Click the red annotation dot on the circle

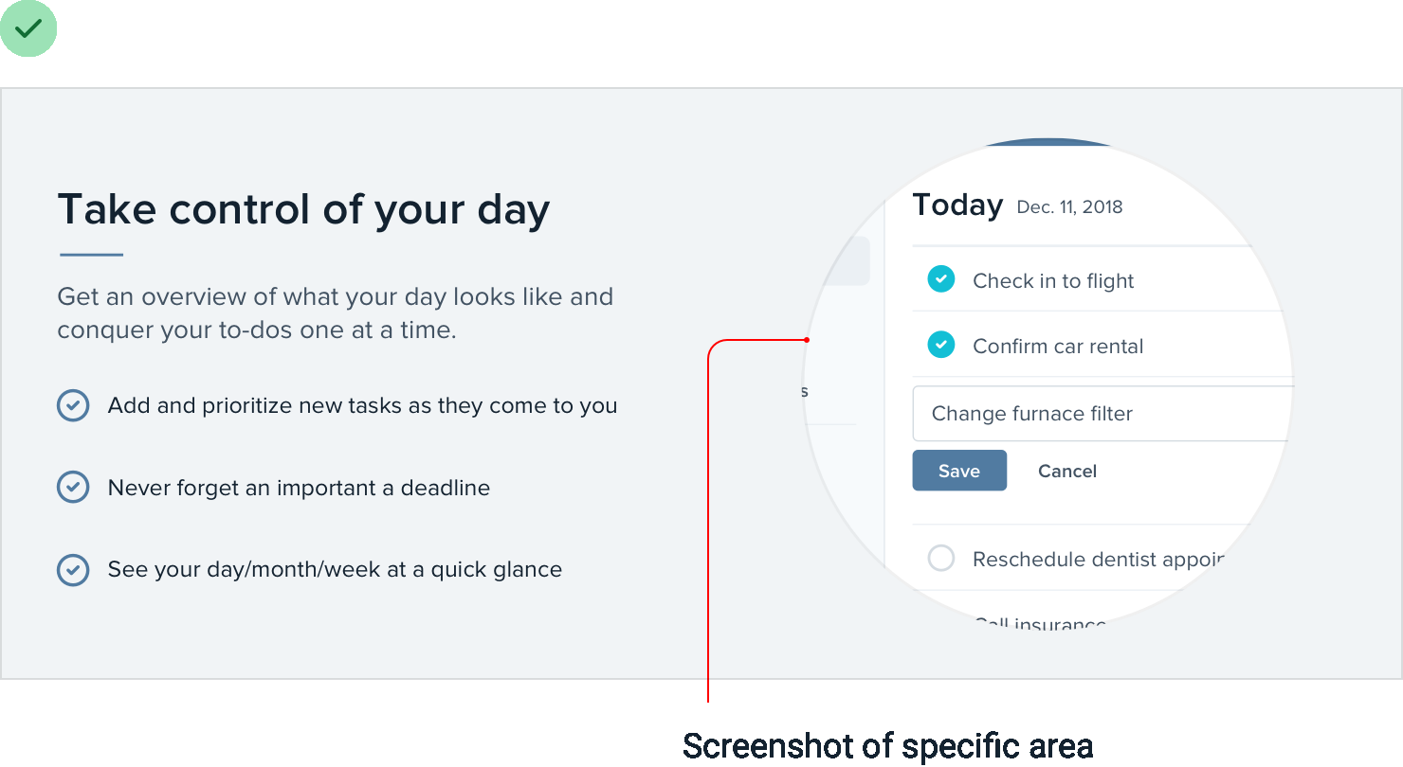(806, 340)
